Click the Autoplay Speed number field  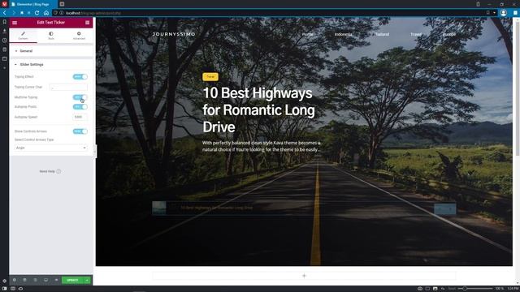coord(80,117)
